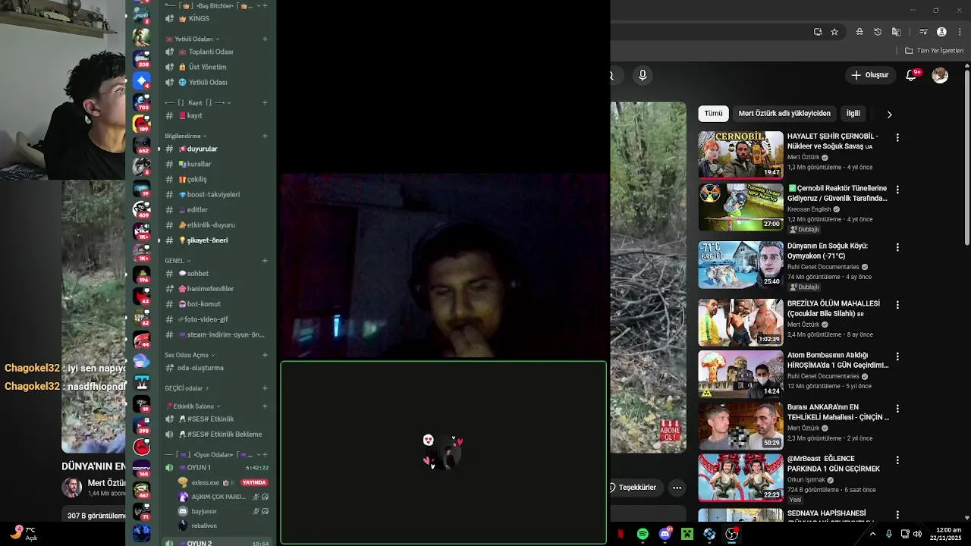This screenshot has width=971, height=546.
Task: Expand the GEÇİCİ odalar category
Action: click(x=187, y=388)
